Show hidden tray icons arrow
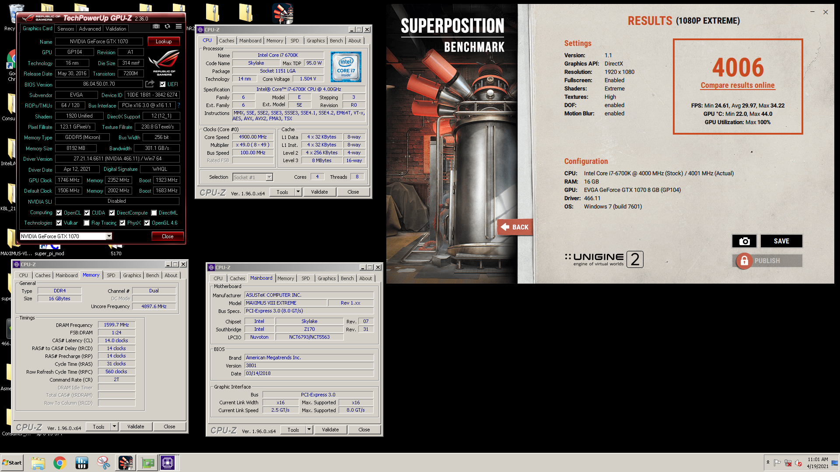 tap(768, 463)
